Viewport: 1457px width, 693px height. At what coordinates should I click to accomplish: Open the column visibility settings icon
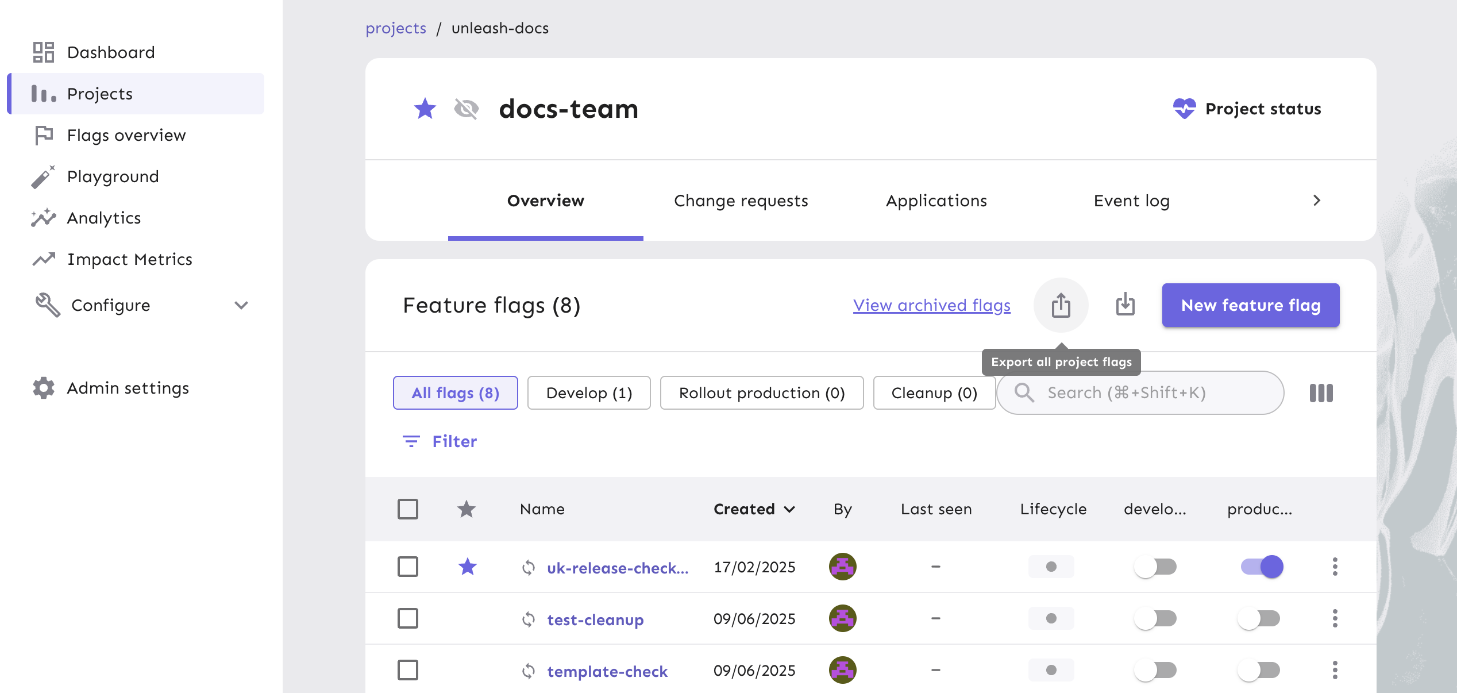tap(1320, 392)
